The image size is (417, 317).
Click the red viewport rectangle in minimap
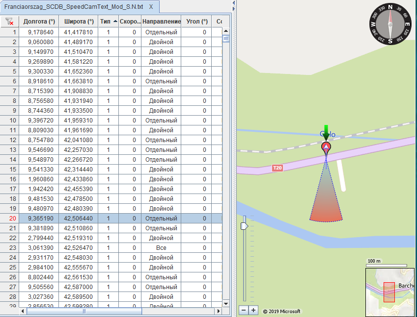click(x=389, y=292)
